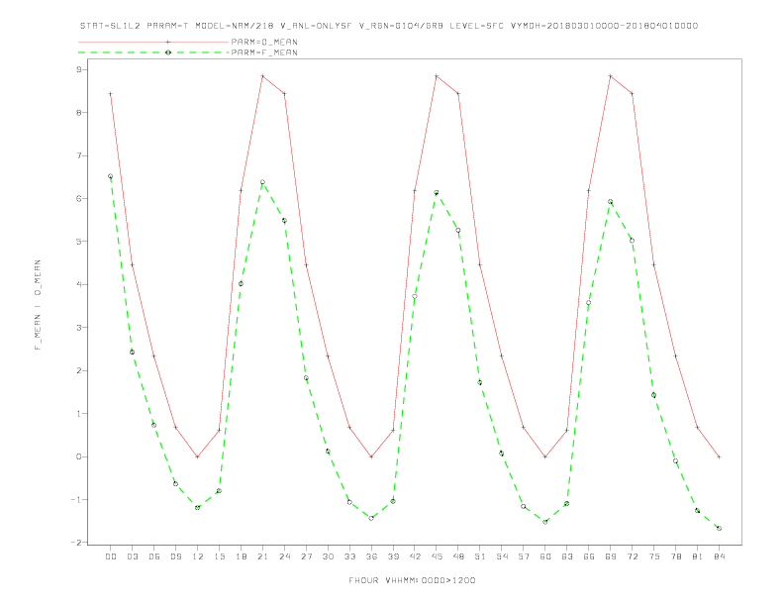
Task: Click the x-axis tick label 78
Action: (675, 556)
